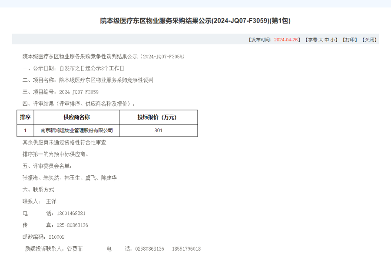Select the 排序 table header cell

[25, 117]
